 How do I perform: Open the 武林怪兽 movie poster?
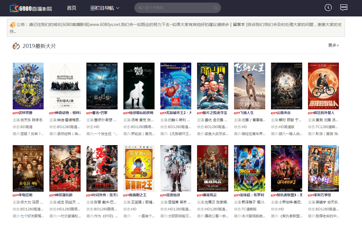(x=28, y=86)
